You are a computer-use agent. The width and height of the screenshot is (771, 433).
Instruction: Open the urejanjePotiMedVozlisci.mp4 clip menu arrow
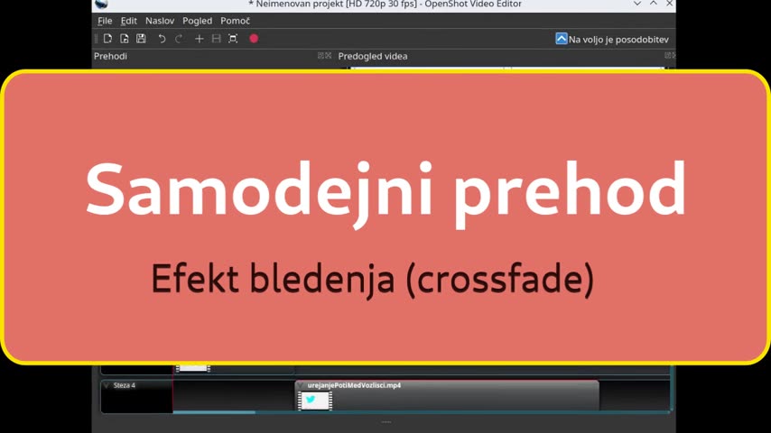(x=301, y=385)
